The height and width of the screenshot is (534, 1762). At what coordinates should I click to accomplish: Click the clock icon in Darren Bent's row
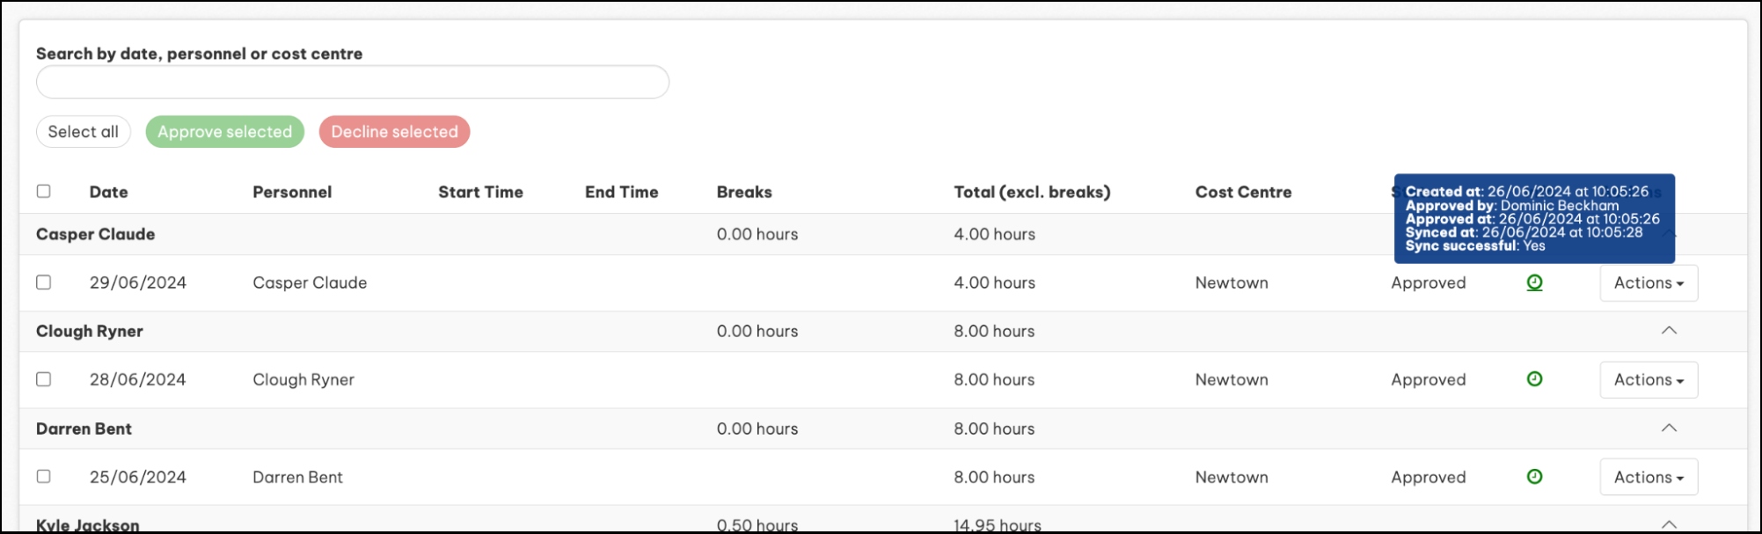click(1534, 477)
